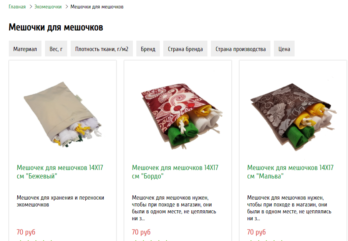View the Мальва pouch product image
Screen dimensions: 348x241
[293, 117]
